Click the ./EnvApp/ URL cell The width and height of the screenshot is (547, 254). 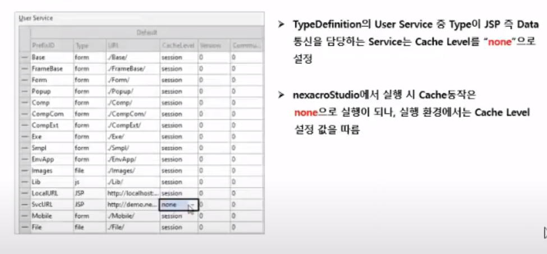pyautogui.click(x=133, y=159)
